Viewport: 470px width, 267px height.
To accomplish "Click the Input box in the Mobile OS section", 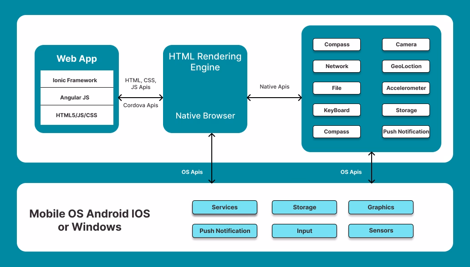I will click(x=304, y=231).
